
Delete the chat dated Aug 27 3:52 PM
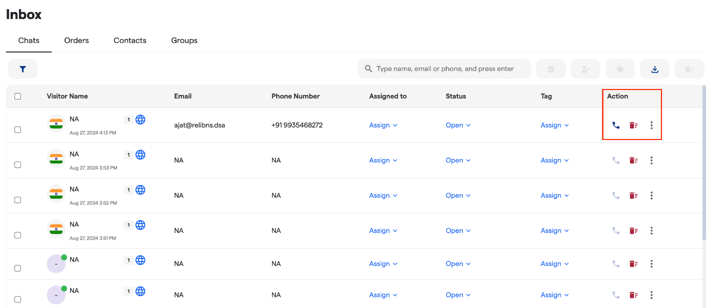(633, 195)
